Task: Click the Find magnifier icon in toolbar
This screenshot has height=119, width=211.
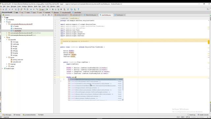Action: click(25, 9)
